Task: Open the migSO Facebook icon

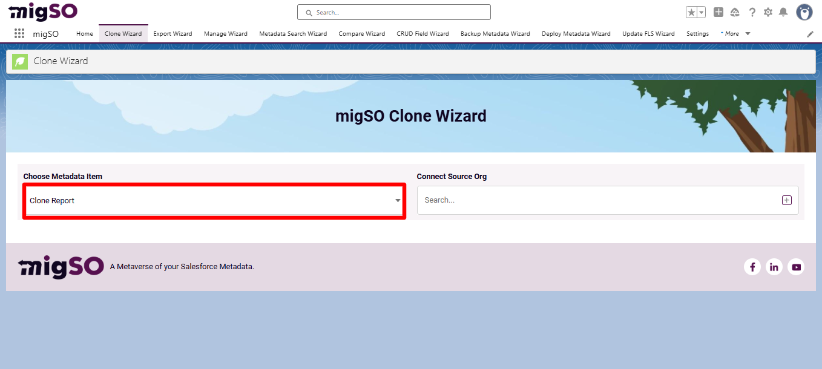Action: [752, 266]
